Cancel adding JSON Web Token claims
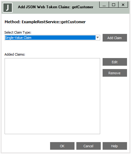Image resolution: width=131 pixels, height=154 pixels. [89, 146]
